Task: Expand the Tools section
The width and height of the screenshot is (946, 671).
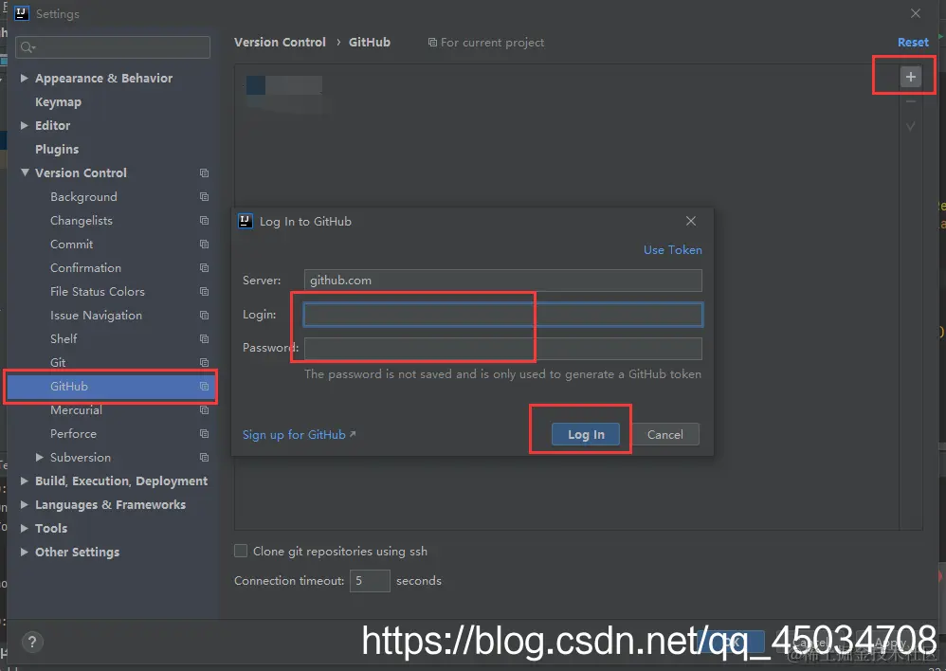Action: pyautogui.click(x=24, y=528)
